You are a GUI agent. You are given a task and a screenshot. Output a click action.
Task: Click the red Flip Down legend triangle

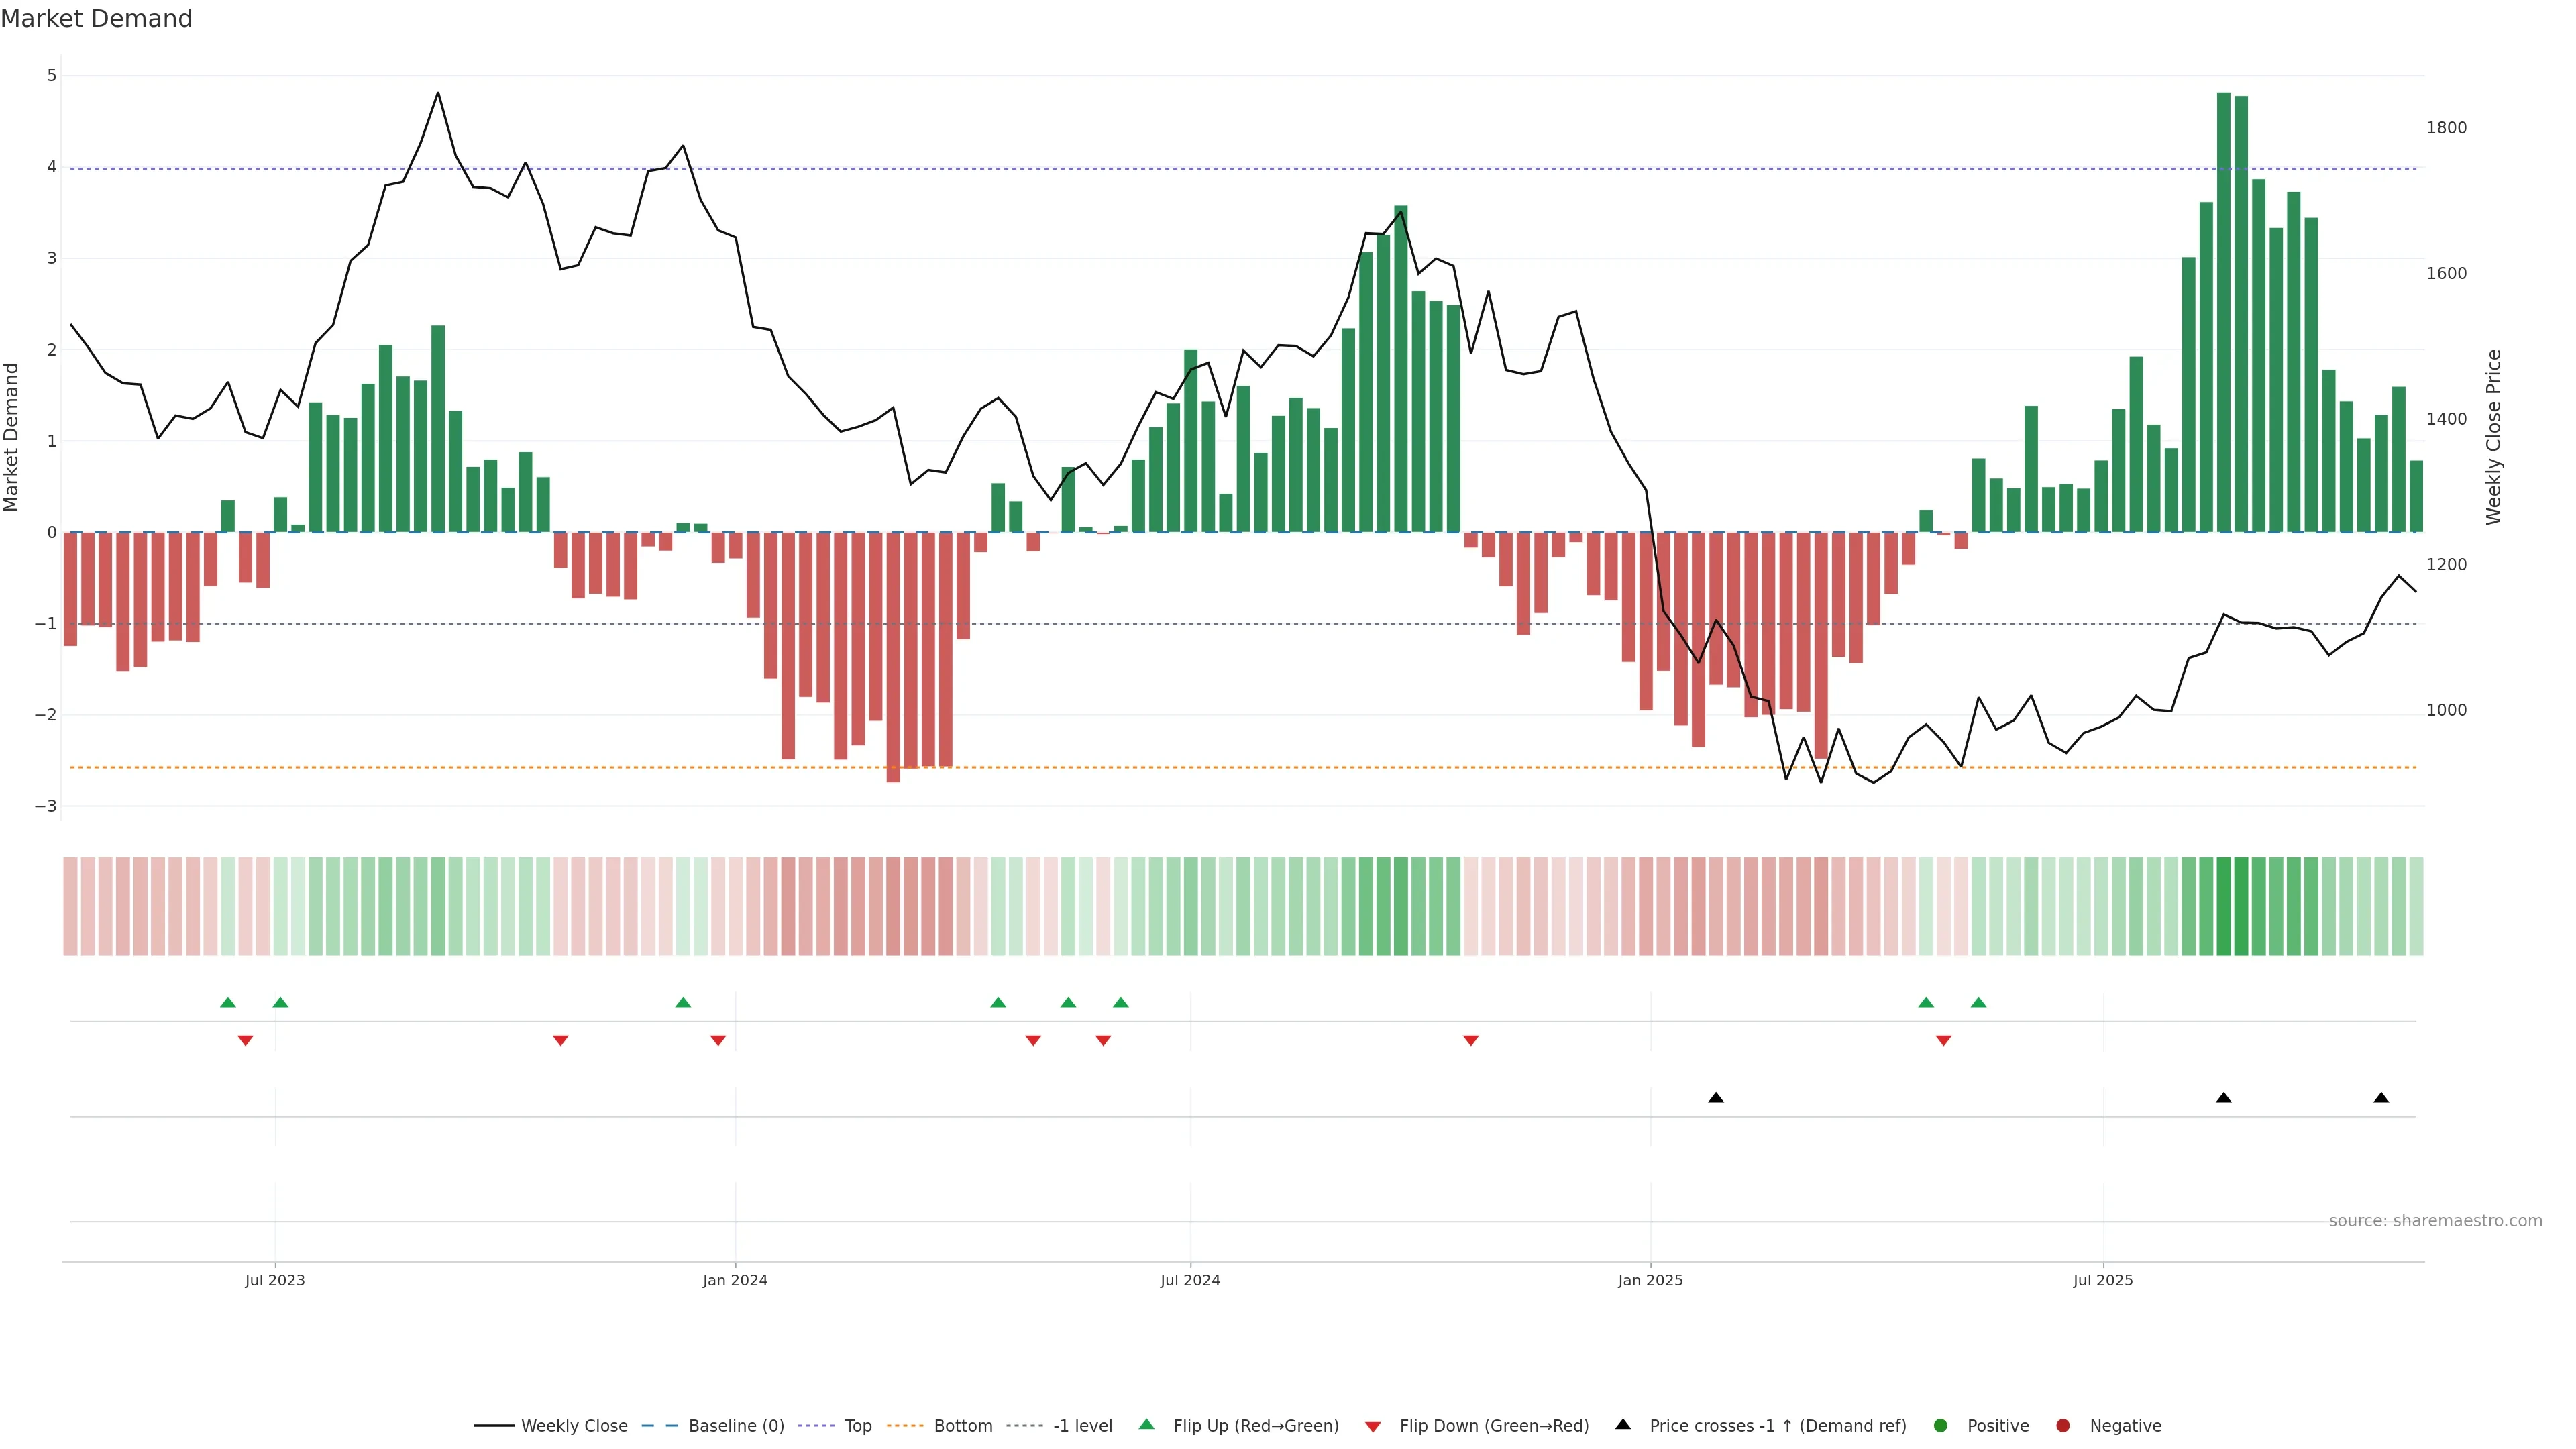(x=1373, y=1427)
